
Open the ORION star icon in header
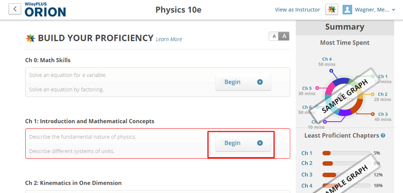(332, 9)
